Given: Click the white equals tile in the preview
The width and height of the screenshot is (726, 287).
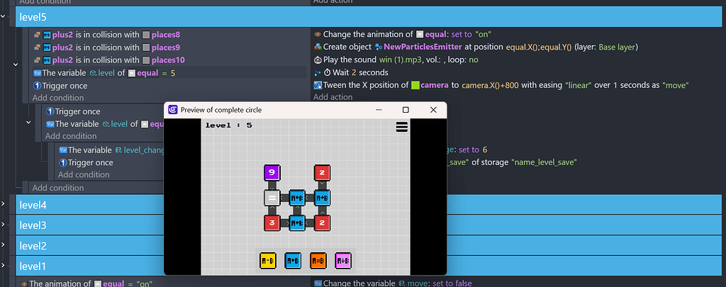Looking at the screenshot, I should click(x=272, y=198).
